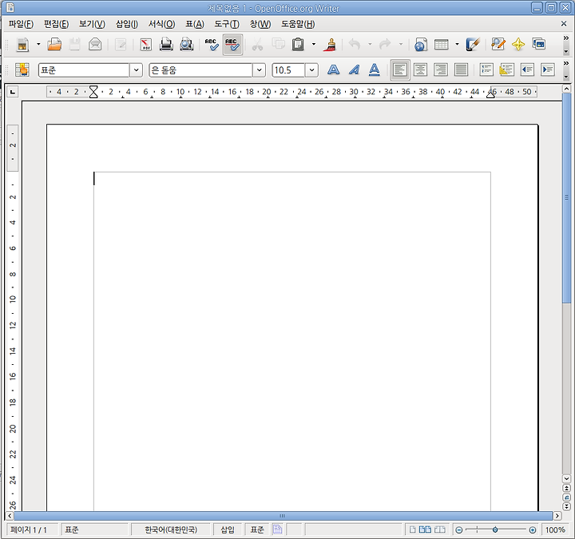Print file directly with printer icon
Image resolution: width=575 pixels, height=539 pixels.
[166, 45]
